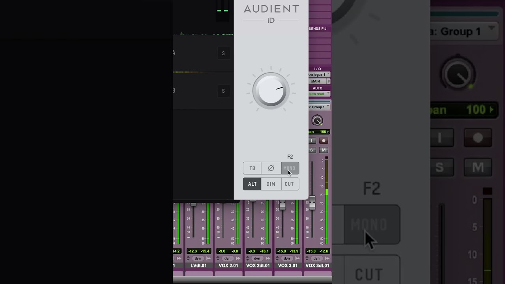Viewport: 505px width, 284px height.
Task: Click the Audient iD monitor volume knob
Action: click(271, 91)
